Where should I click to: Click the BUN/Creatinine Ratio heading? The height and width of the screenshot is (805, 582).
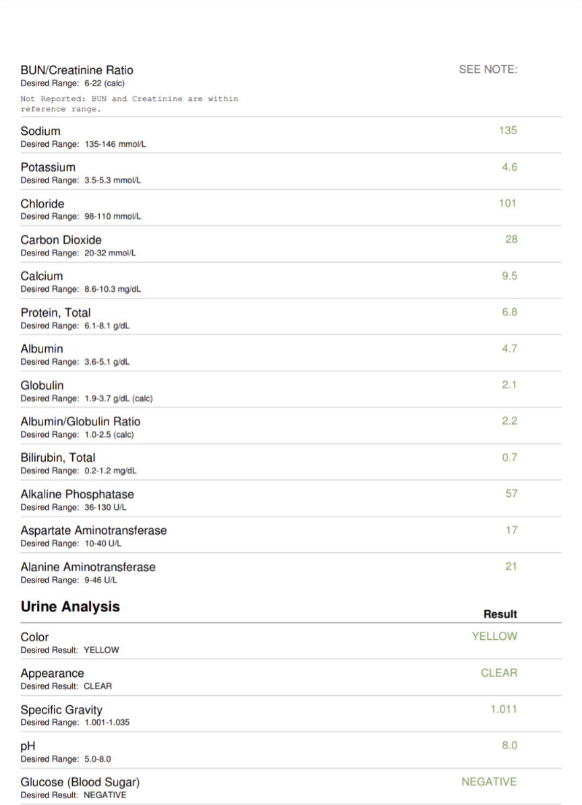[77, 70]
